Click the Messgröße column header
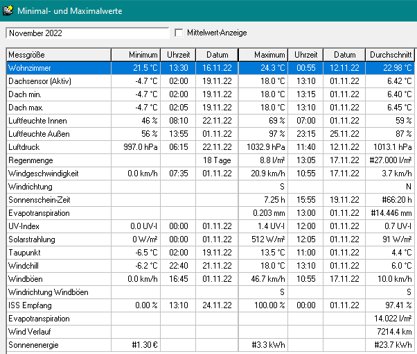The image size is (417, 354). 58,55
